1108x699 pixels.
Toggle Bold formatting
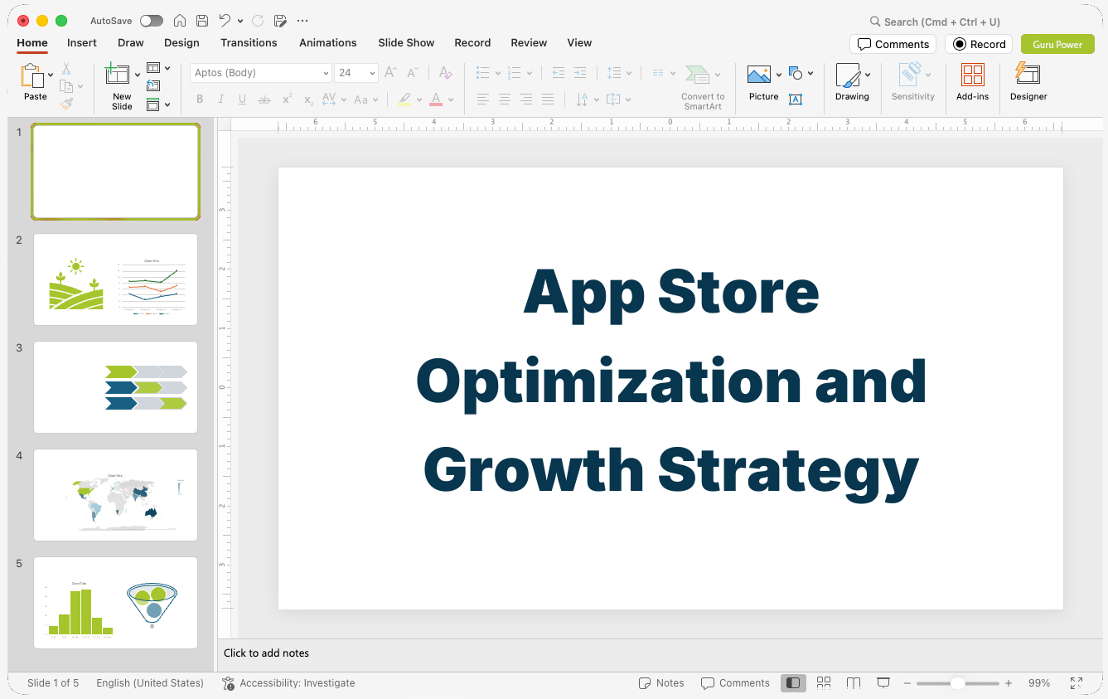pos(200,100)
